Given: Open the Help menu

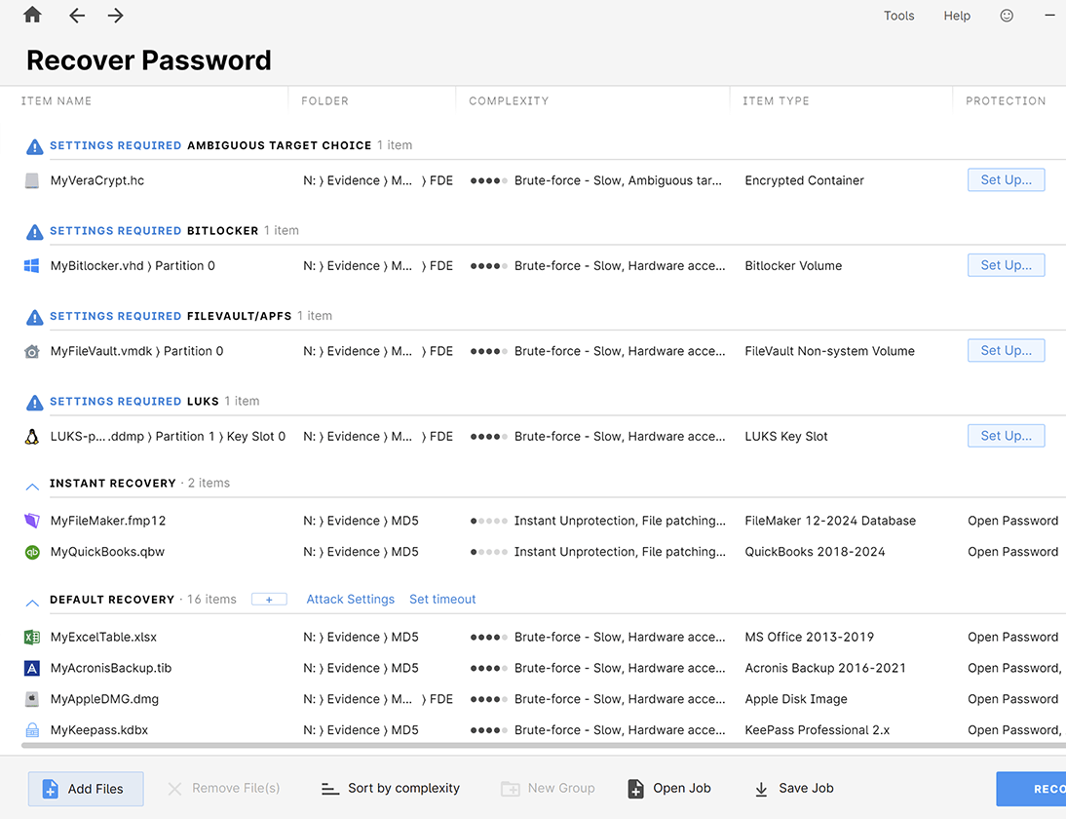Looking at the screenshot, I should pos(957,16).
